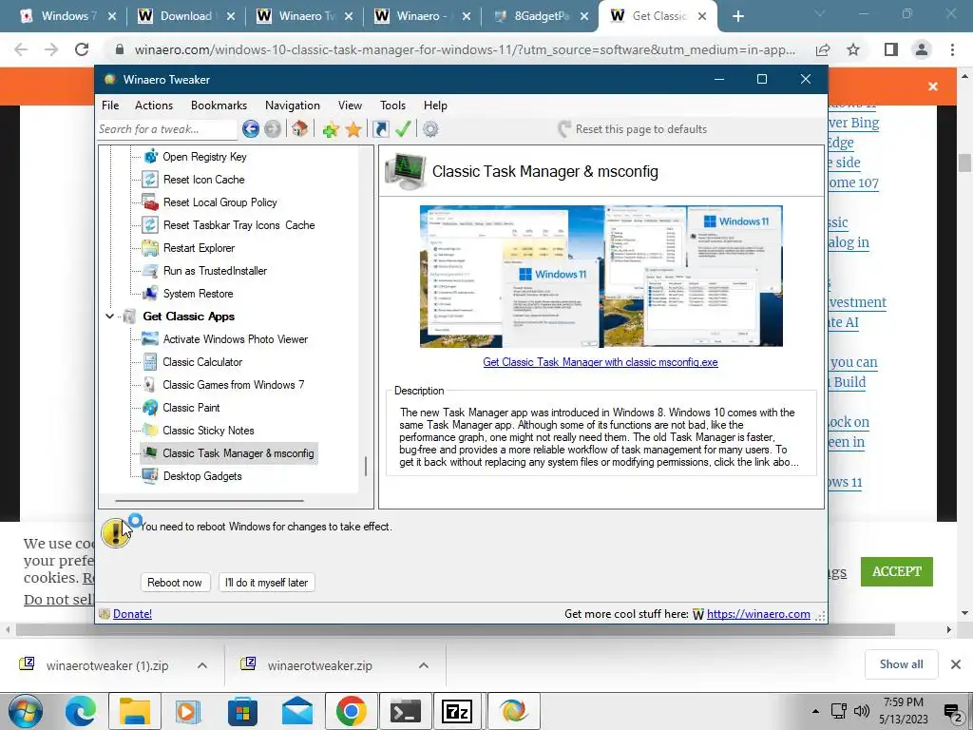
Task: Click Reset Icon Cache tree icon
Action: 150,180
